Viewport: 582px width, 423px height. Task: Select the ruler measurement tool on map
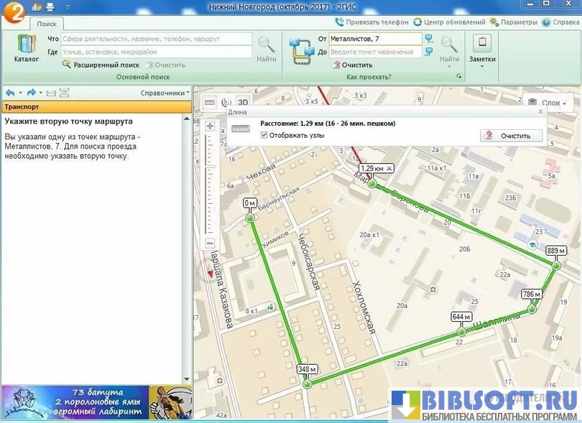[x=210, y=103]
